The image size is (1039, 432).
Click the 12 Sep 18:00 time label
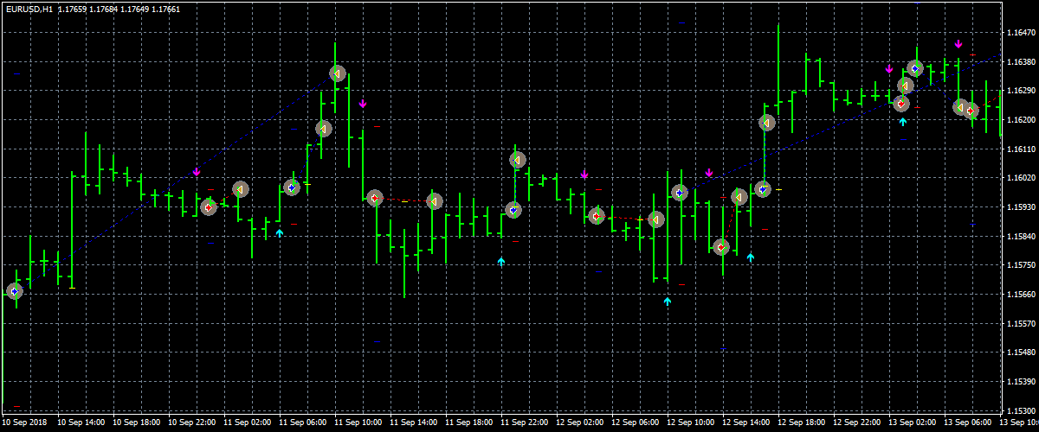click(801, 423)
